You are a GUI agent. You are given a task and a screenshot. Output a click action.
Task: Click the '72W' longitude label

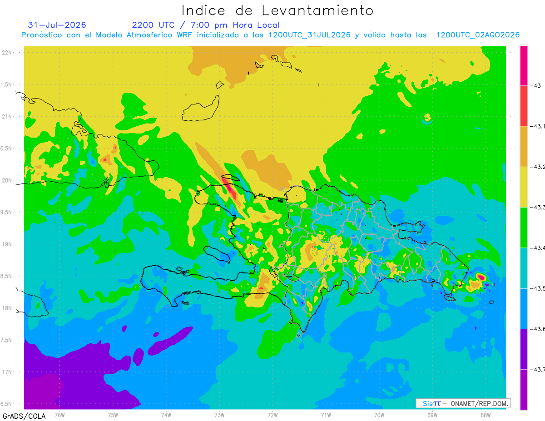click(x=272, y=415)
